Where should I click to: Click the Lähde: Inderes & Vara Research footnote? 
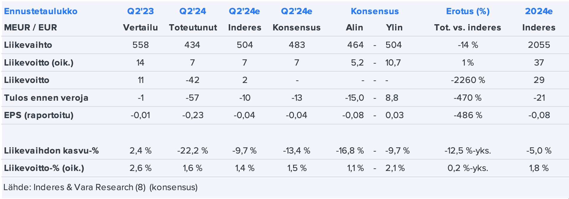[x=100, y=187]
